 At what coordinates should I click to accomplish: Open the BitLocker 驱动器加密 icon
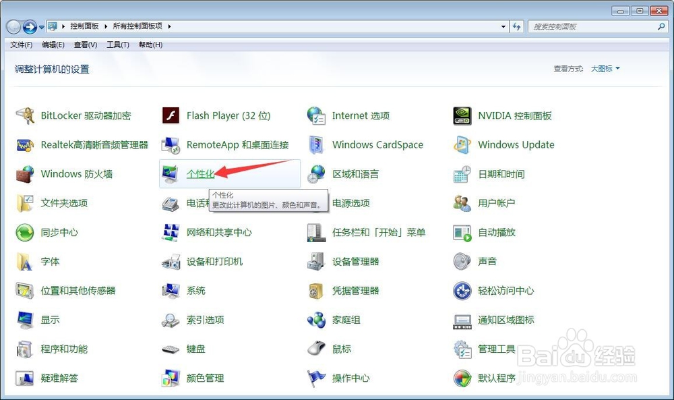25,116
